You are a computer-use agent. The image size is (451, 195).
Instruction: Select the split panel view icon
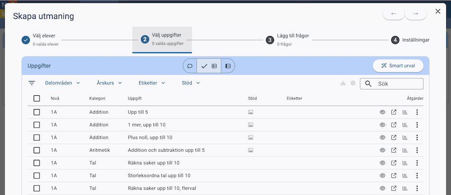228,66
